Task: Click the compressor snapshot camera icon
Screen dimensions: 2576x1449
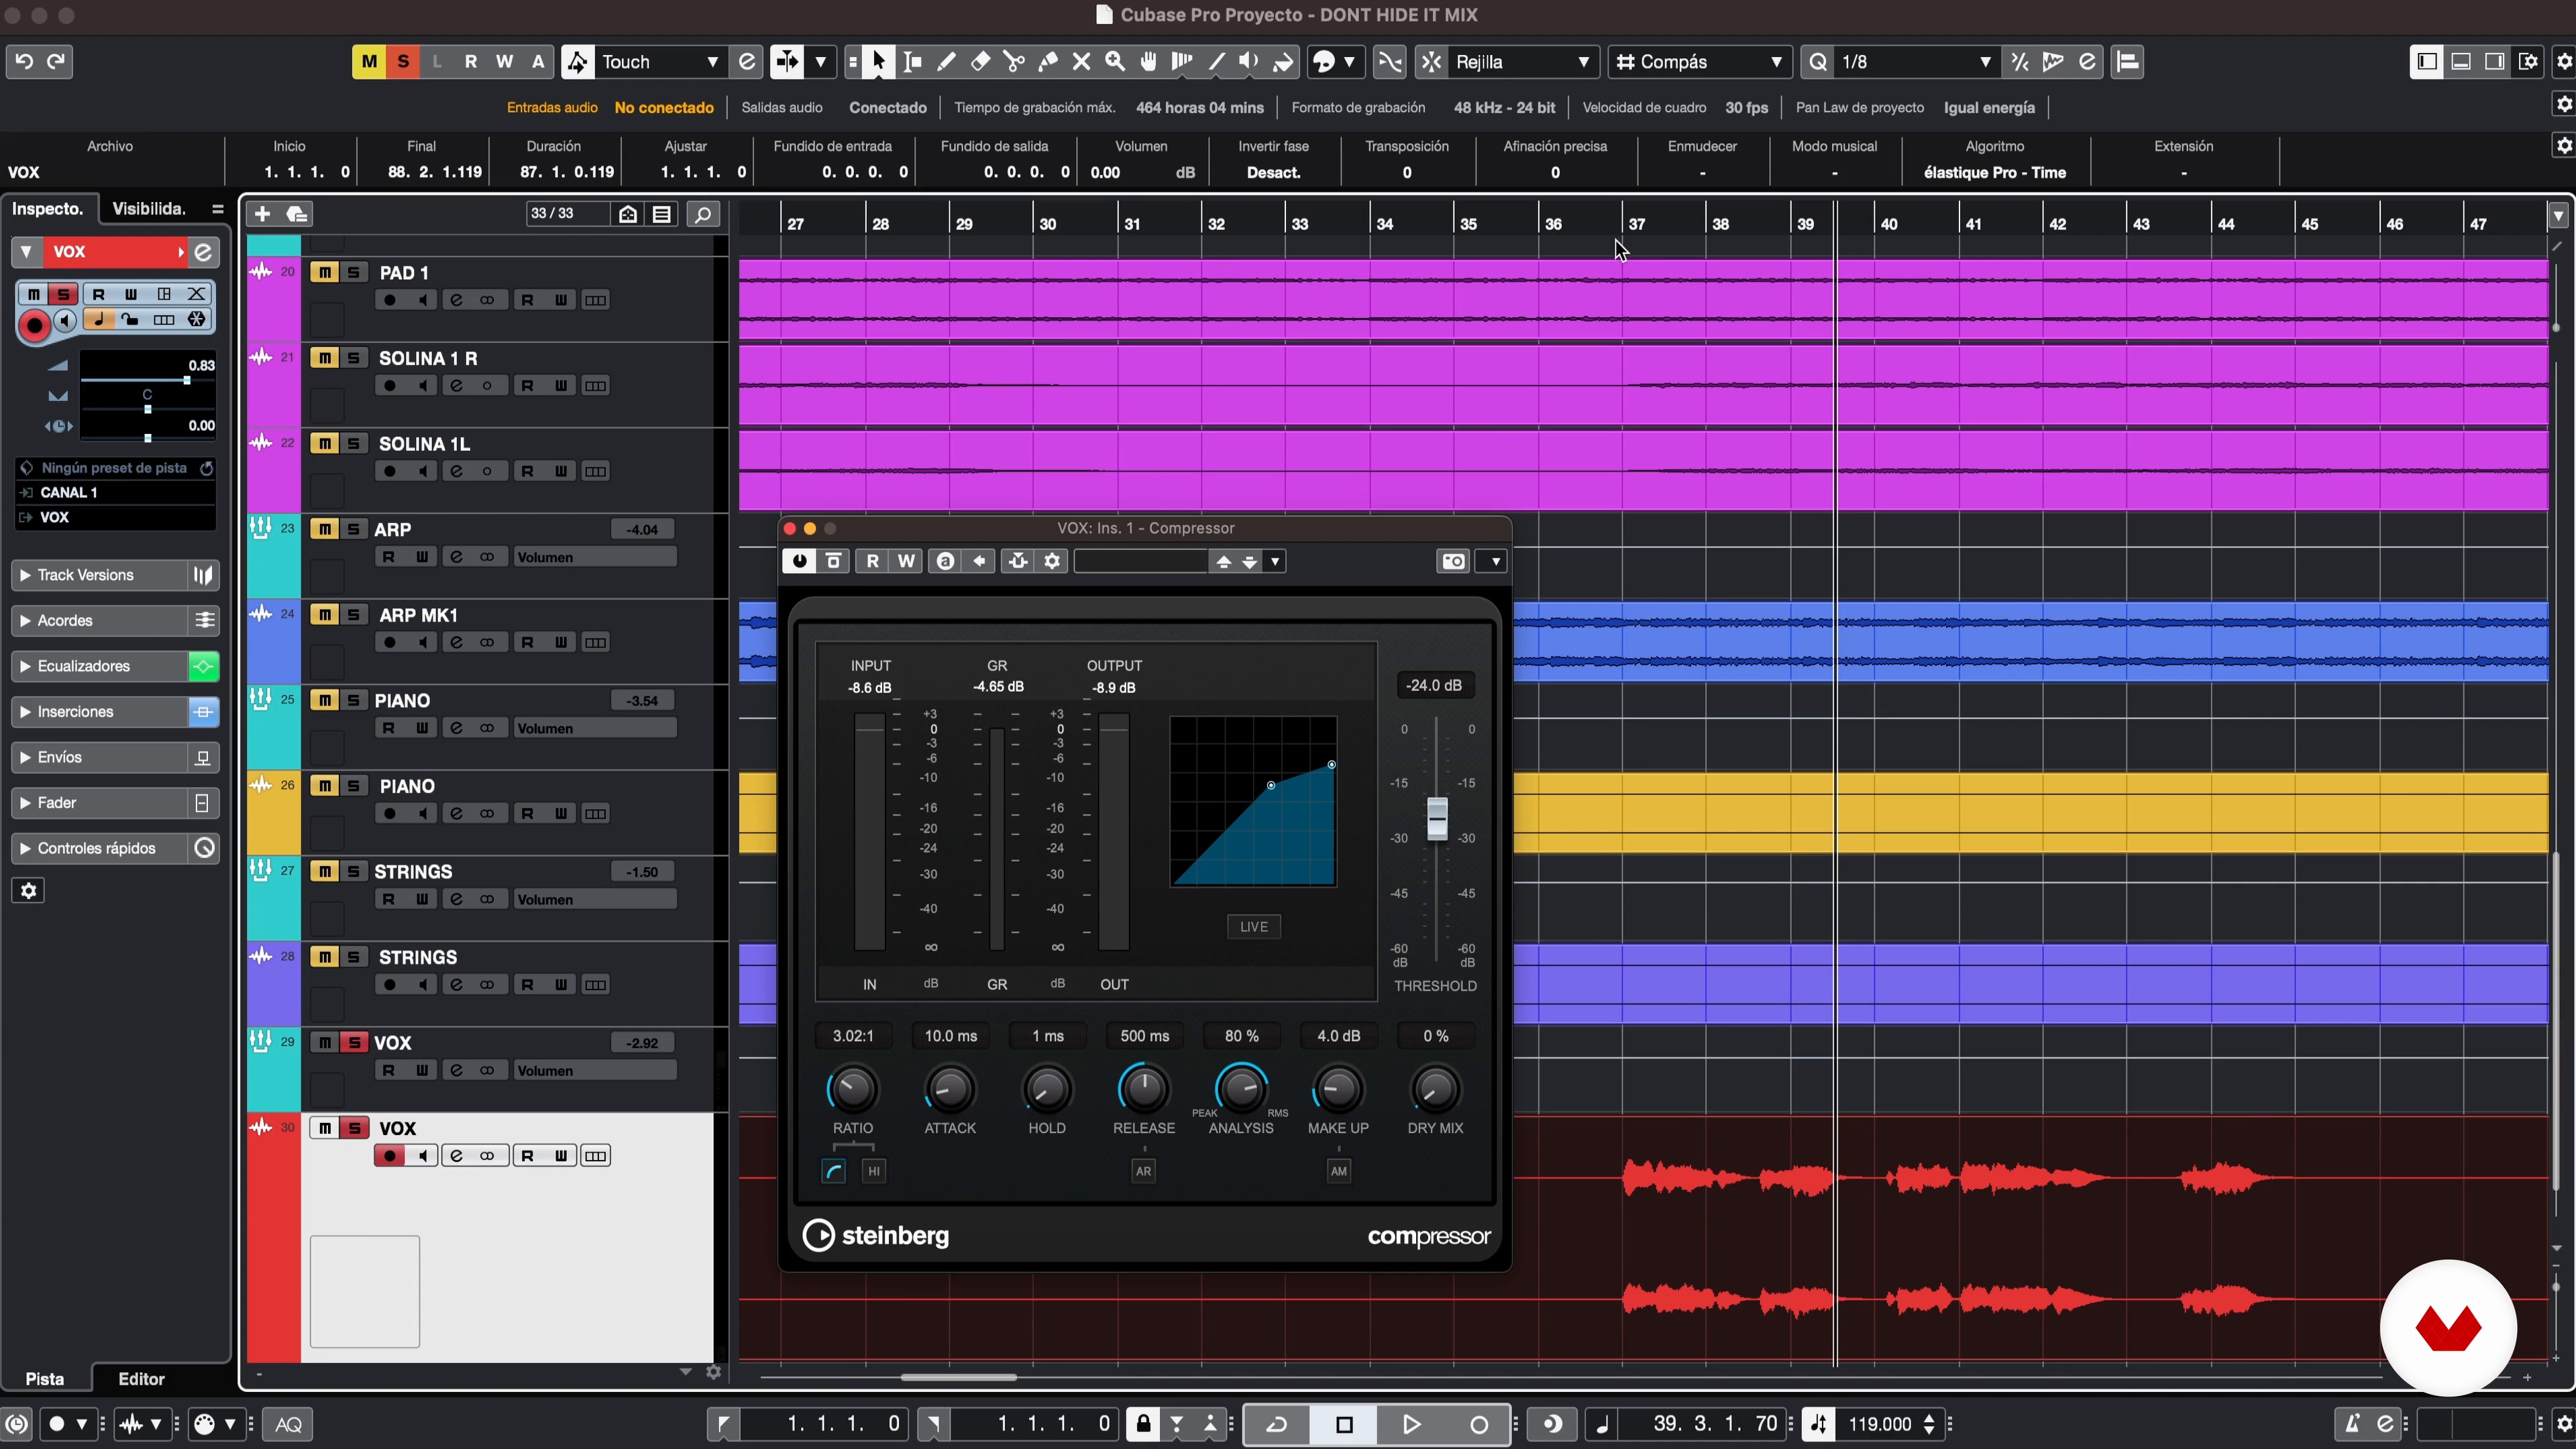Action: (x=1453, y=561)
